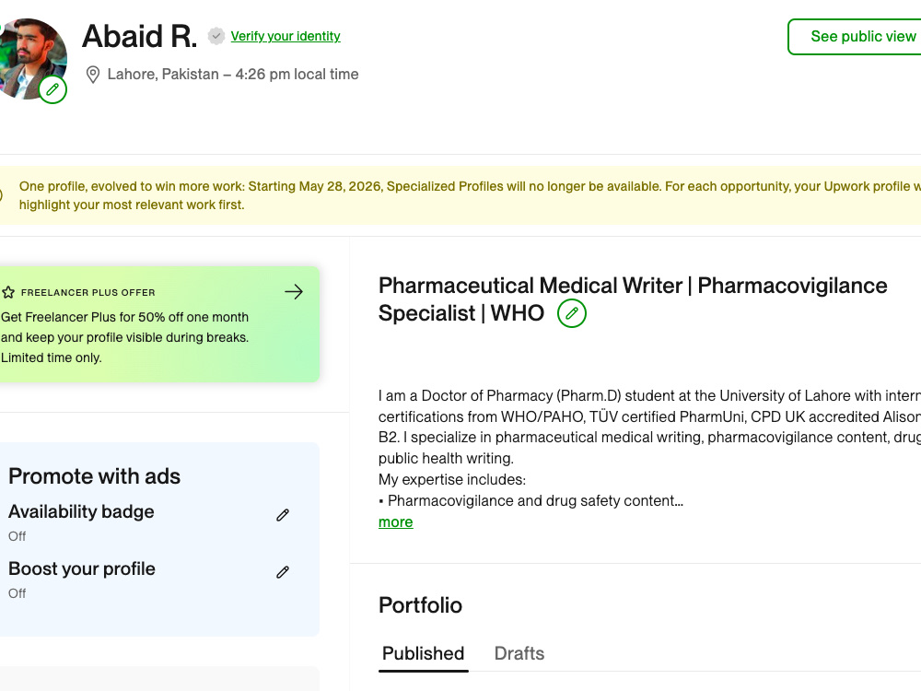Click See public view button
Viewport: 921px width, 691px height.
[855, 37]
